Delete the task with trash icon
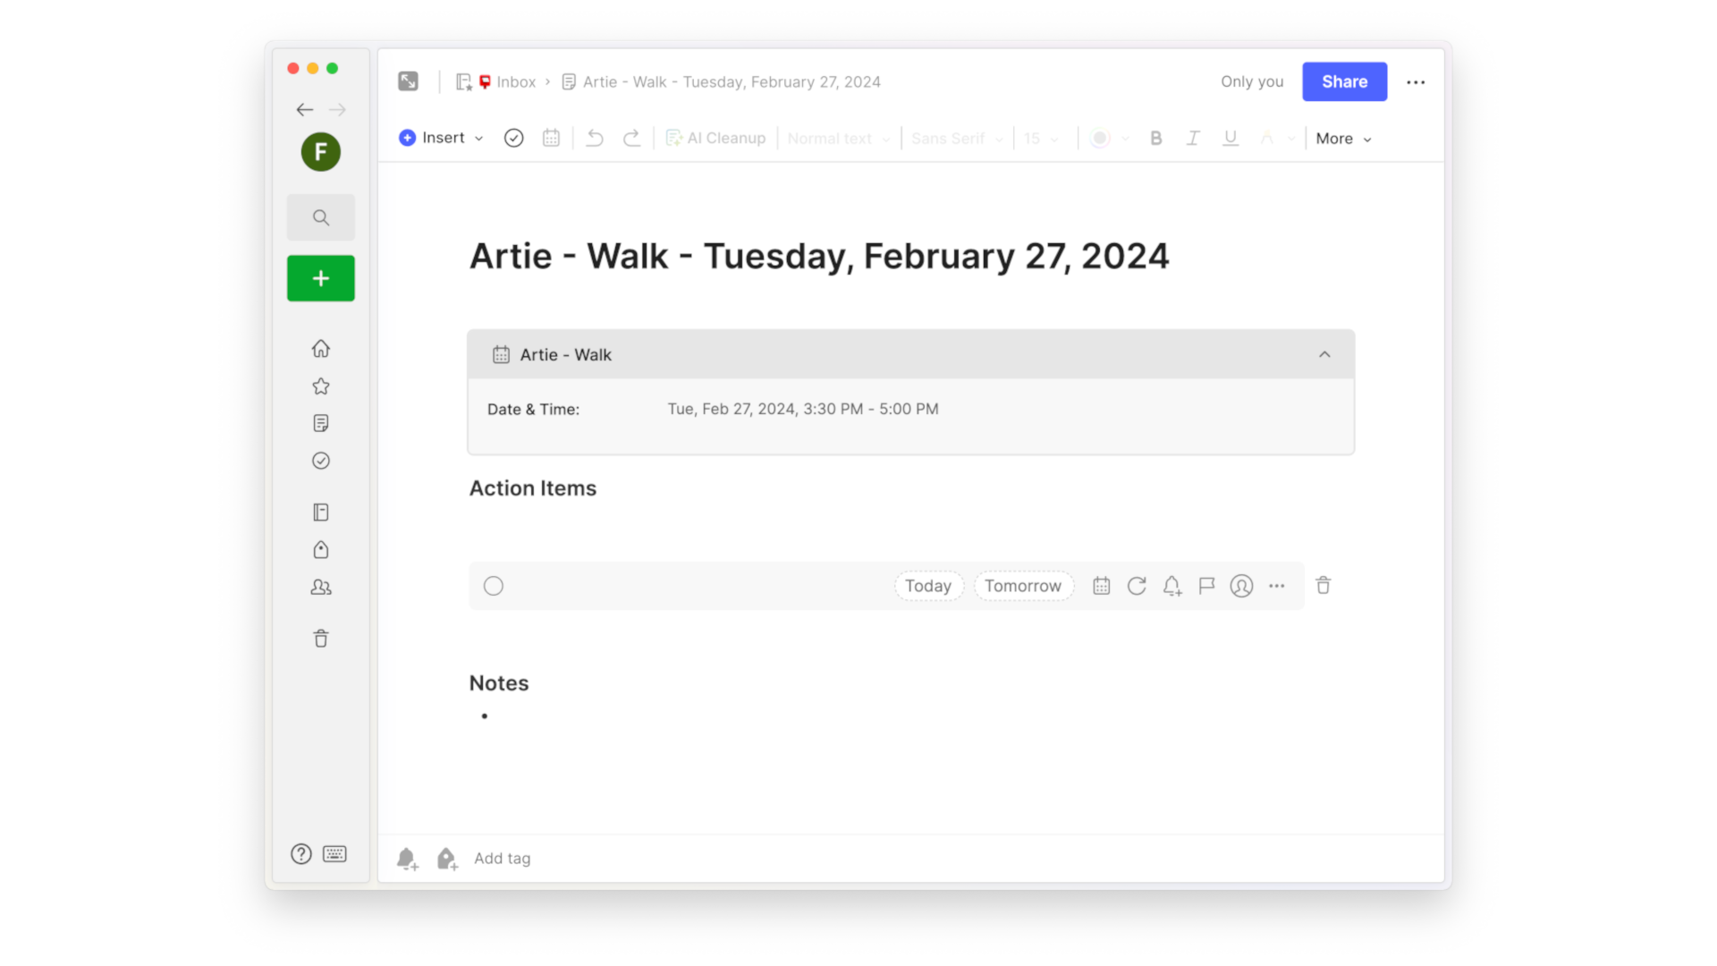The width and height of the screenshot is (1717, 966). pyautogui.click(x=1324, y=586)
